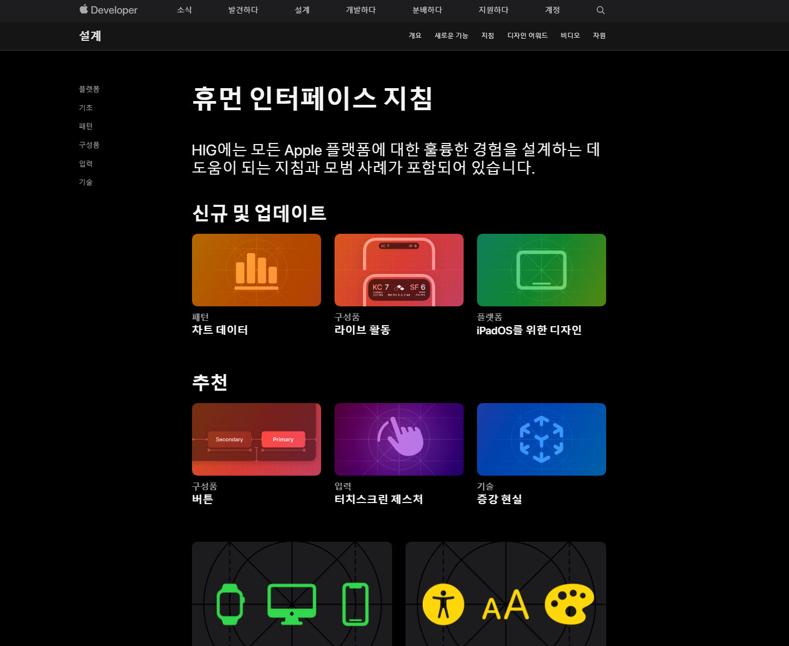Click the yellow AA typography icon
Image resolution: width=789 pixels, height=646 pixels.
pyautogui.click(x=506, y=605)
